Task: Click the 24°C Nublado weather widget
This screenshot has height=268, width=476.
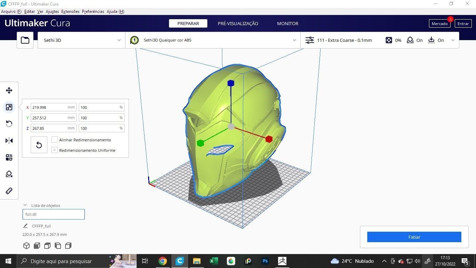Action: pos(352,261)
